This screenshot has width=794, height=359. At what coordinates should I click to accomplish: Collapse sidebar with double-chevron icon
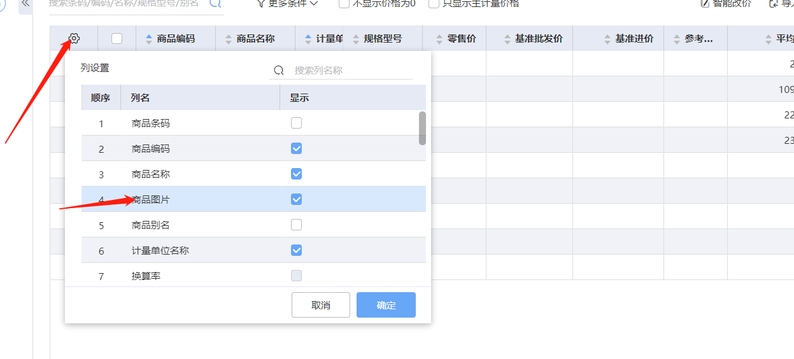click(x=25, y=3)
